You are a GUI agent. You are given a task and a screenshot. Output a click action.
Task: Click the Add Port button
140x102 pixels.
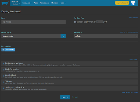coord(8,50)
